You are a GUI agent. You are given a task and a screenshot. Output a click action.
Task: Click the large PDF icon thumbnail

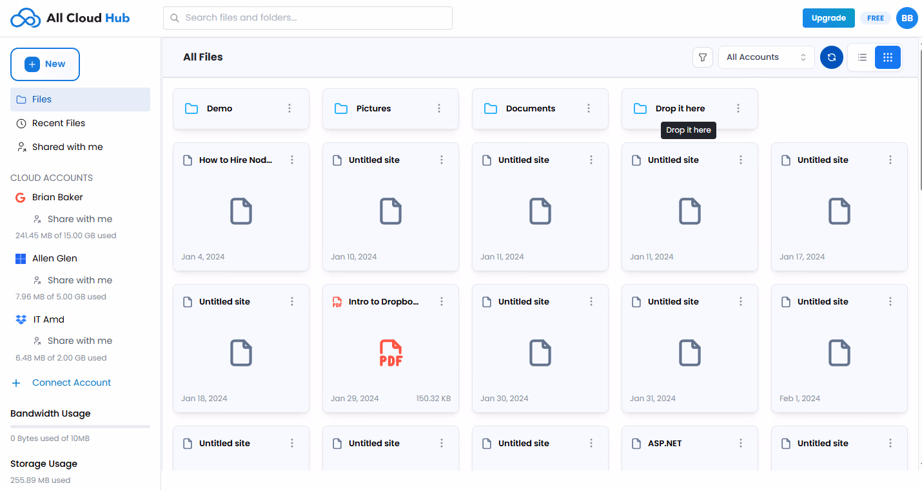tap(391, 353)
